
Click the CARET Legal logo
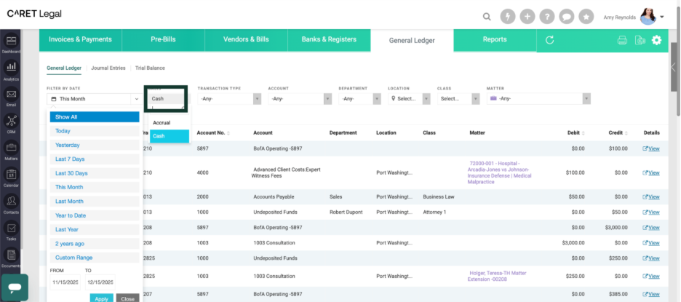34,14
